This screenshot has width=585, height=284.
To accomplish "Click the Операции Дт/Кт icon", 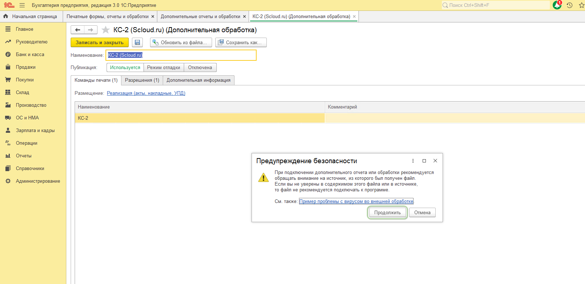I will click(x=8, y=143).
